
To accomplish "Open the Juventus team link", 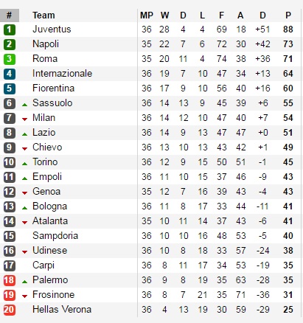I will (52, 29).
